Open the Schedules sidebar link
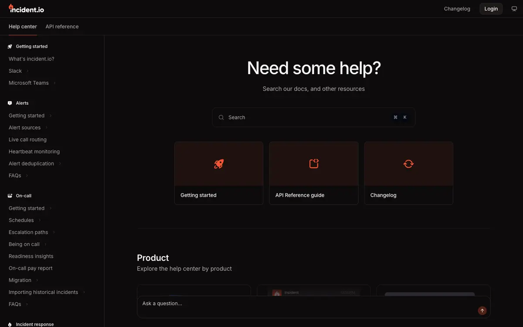This screenshot has height=327, width=523. [x=21, y=220]
